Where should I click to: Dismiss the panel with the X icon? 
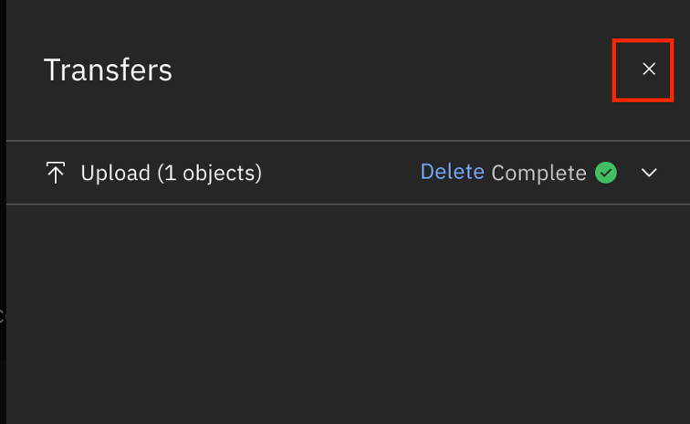(649, 69)
